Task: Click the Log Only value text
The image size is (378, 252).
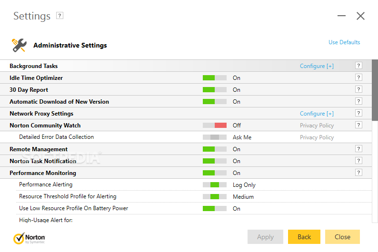Action: pyautogui.click(x=244, y=185)
